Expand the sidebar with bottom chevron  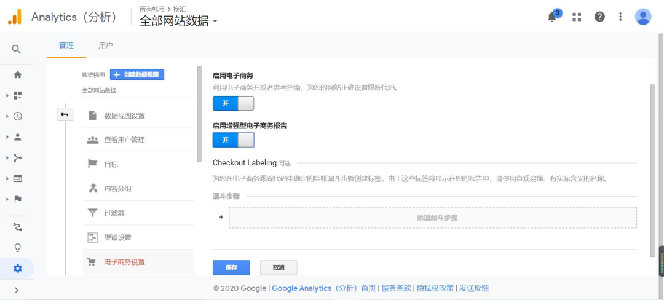point(17,290)
